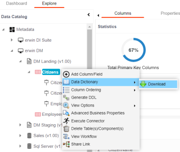Viewport: 180px width, 152px height.
Task: Open the Properties tab
Action: [170, 13]
